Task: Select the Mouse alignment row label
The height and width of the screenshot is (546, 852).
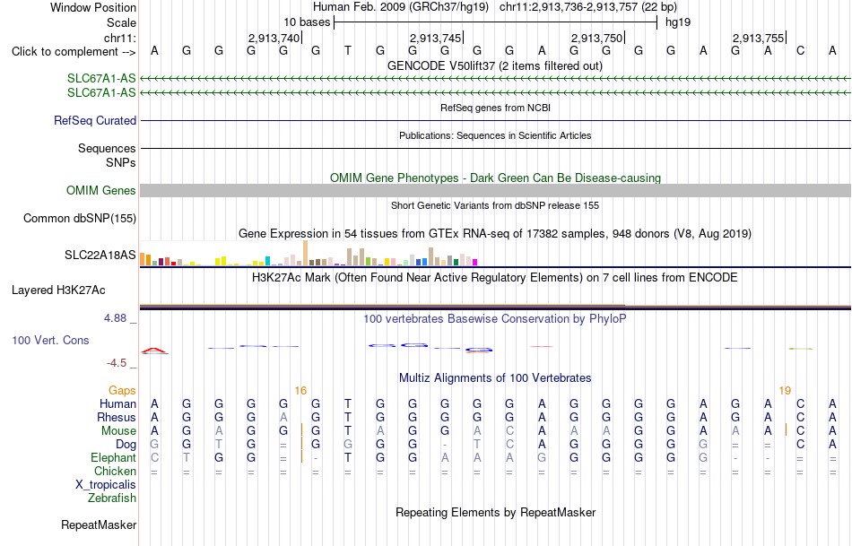Action: [118, 431]
